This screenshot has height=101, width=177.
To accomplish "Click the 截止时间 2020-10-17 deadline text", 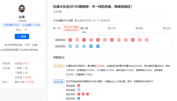I will [x=92, y=20].
